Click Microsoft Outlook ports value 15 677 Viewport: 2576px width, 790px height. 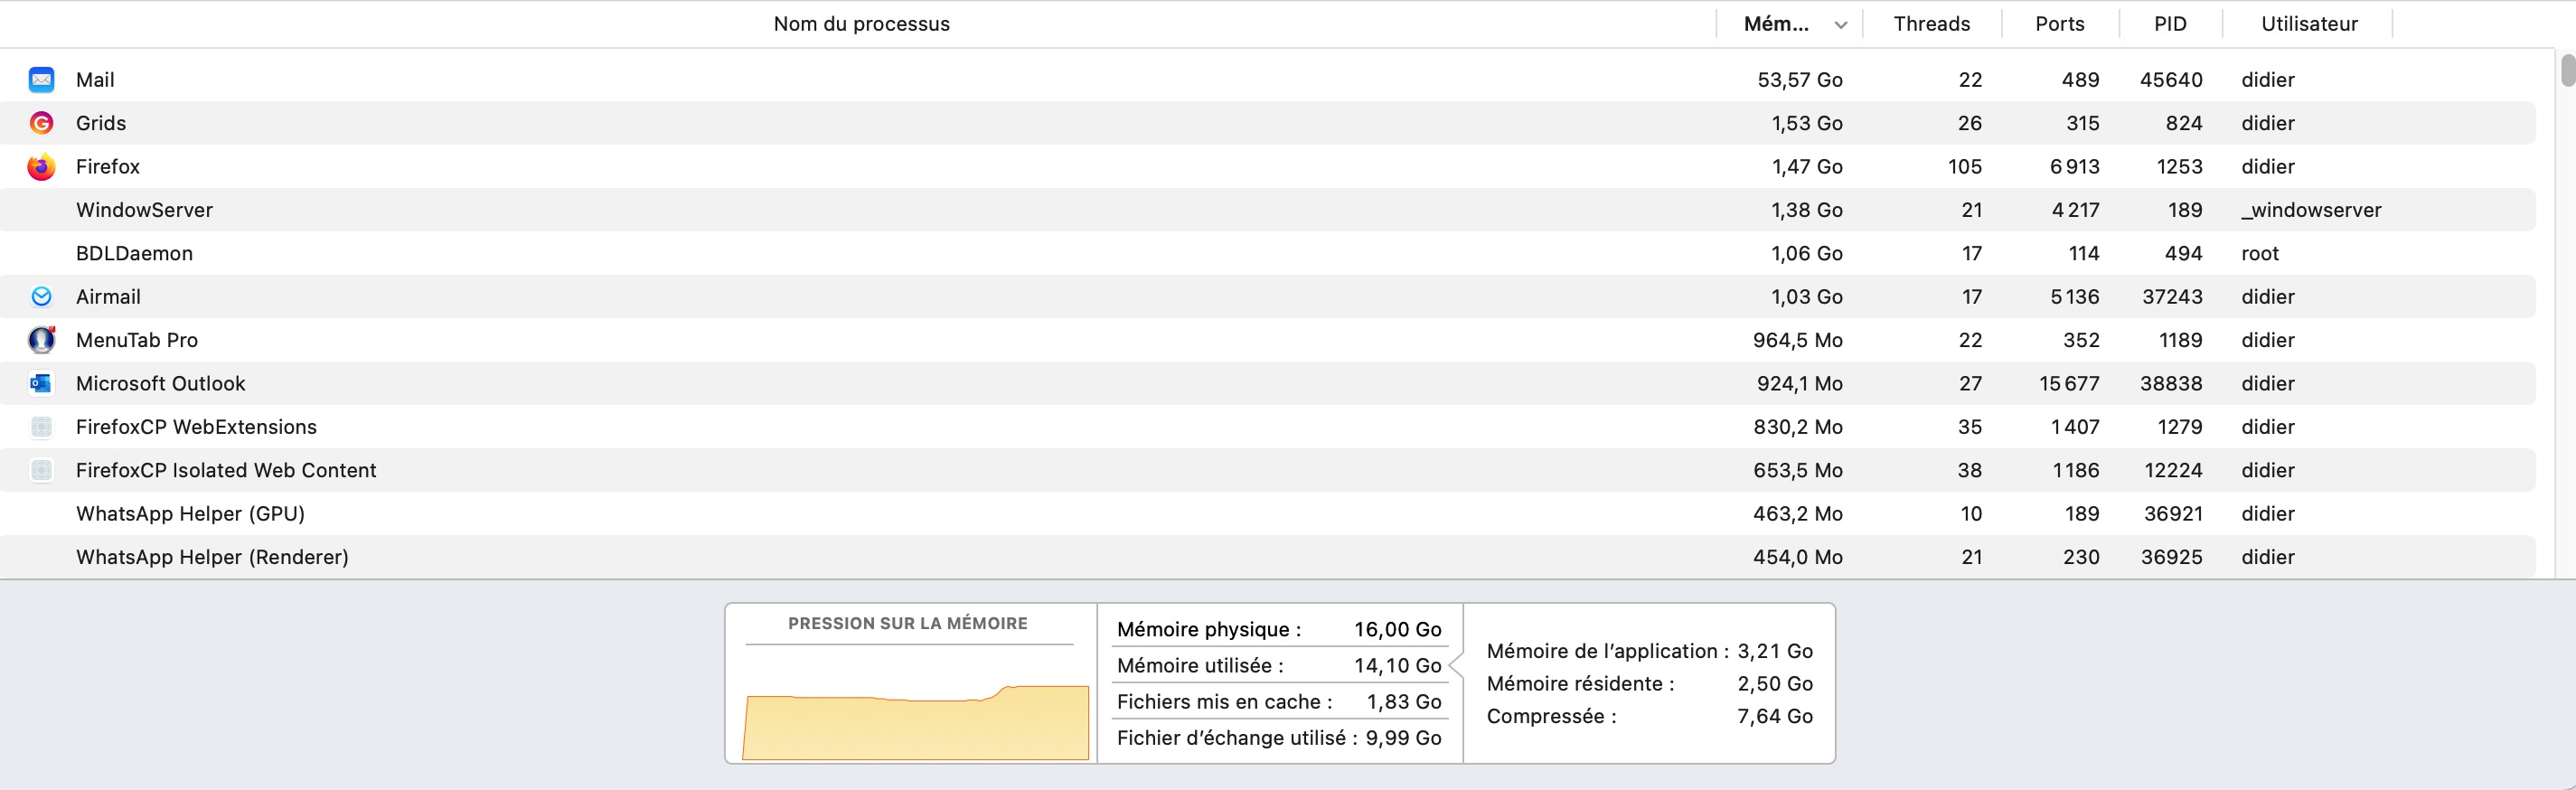click(2069, 384)
